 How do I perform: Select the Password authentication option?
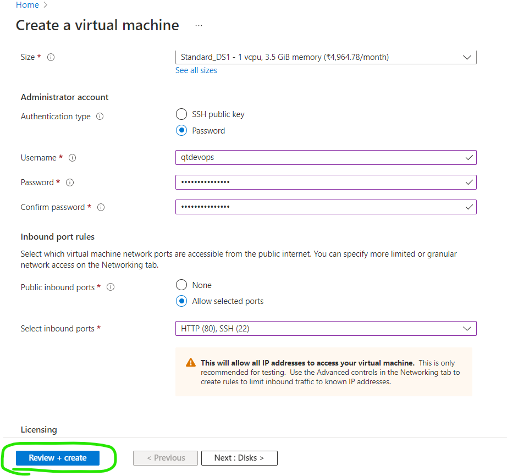(x=181, y=130)
